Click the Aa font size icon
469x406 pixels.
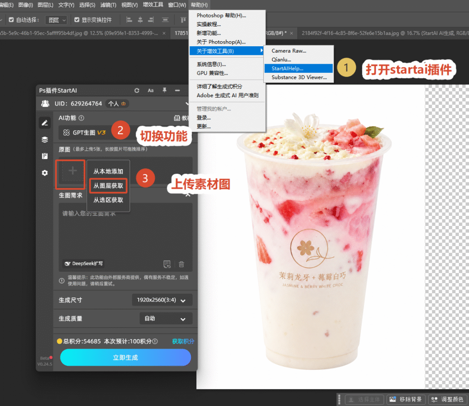pyautogui.click(x=150, y=90)
